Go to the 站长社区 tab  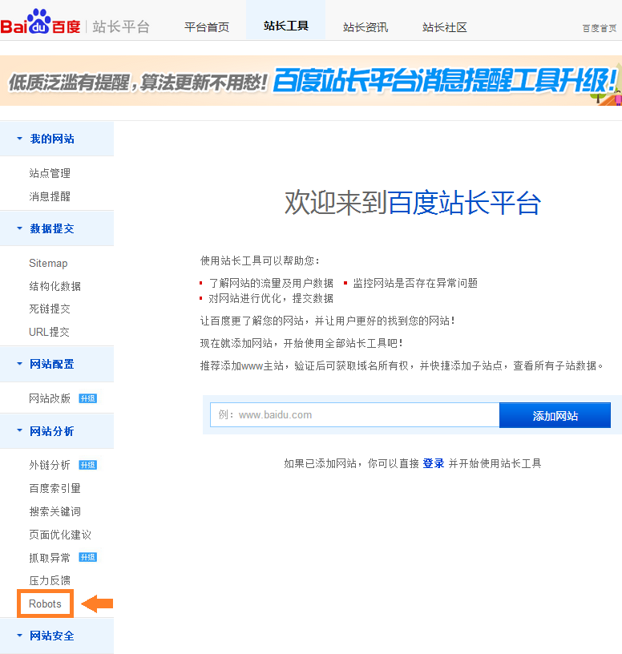[x=444, y=27]
